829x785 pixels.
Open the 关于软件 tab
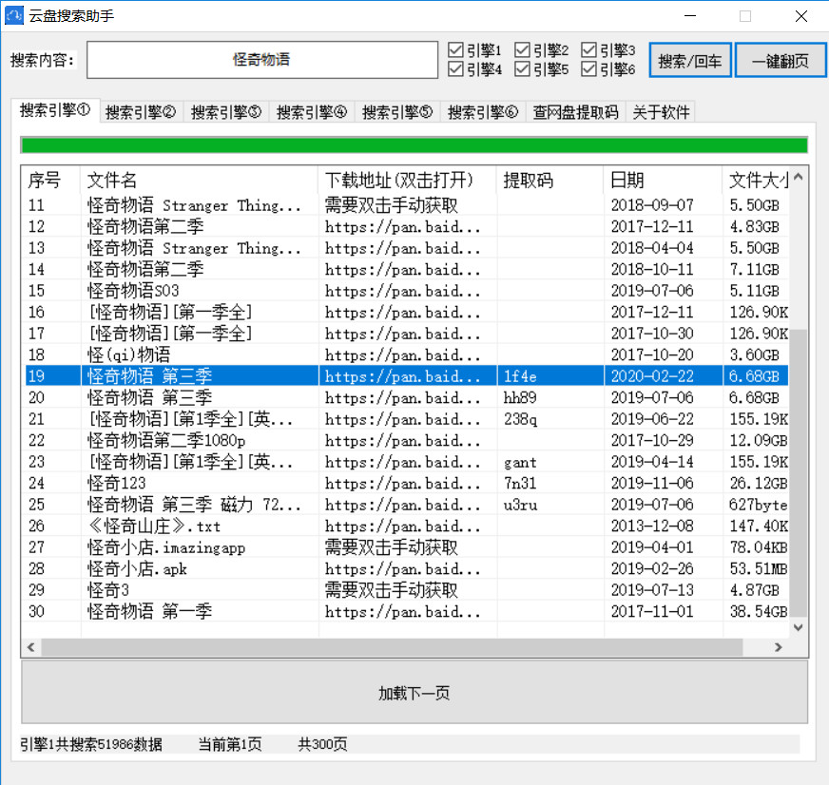[661, 112]
